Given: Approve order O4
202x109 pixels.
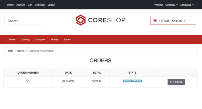Looking at the screenshot, I should click(x=176, y=82).
